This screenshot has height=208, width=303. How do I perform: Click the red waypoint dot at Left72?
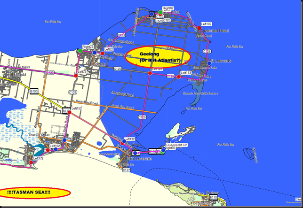pyautogui.click(x=76, y=76)
